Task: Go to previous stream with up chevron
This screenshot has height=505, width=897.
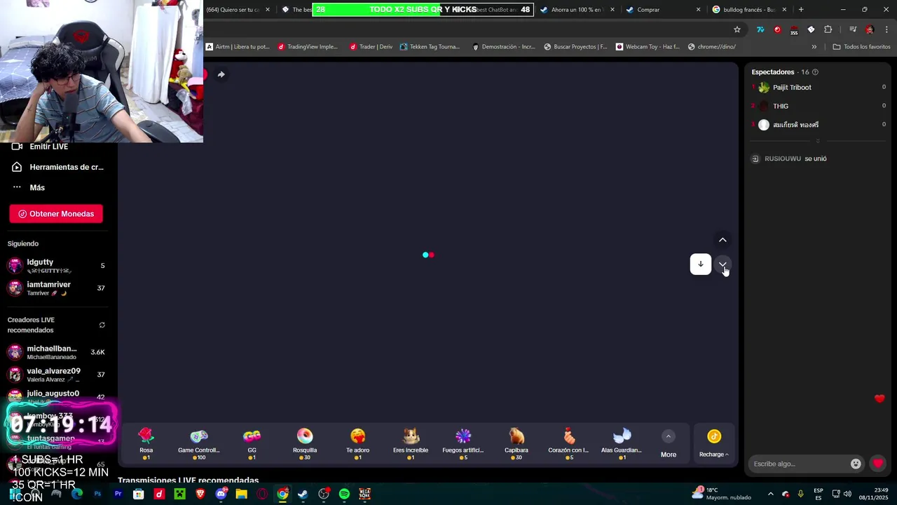Action: coord(723,240)
